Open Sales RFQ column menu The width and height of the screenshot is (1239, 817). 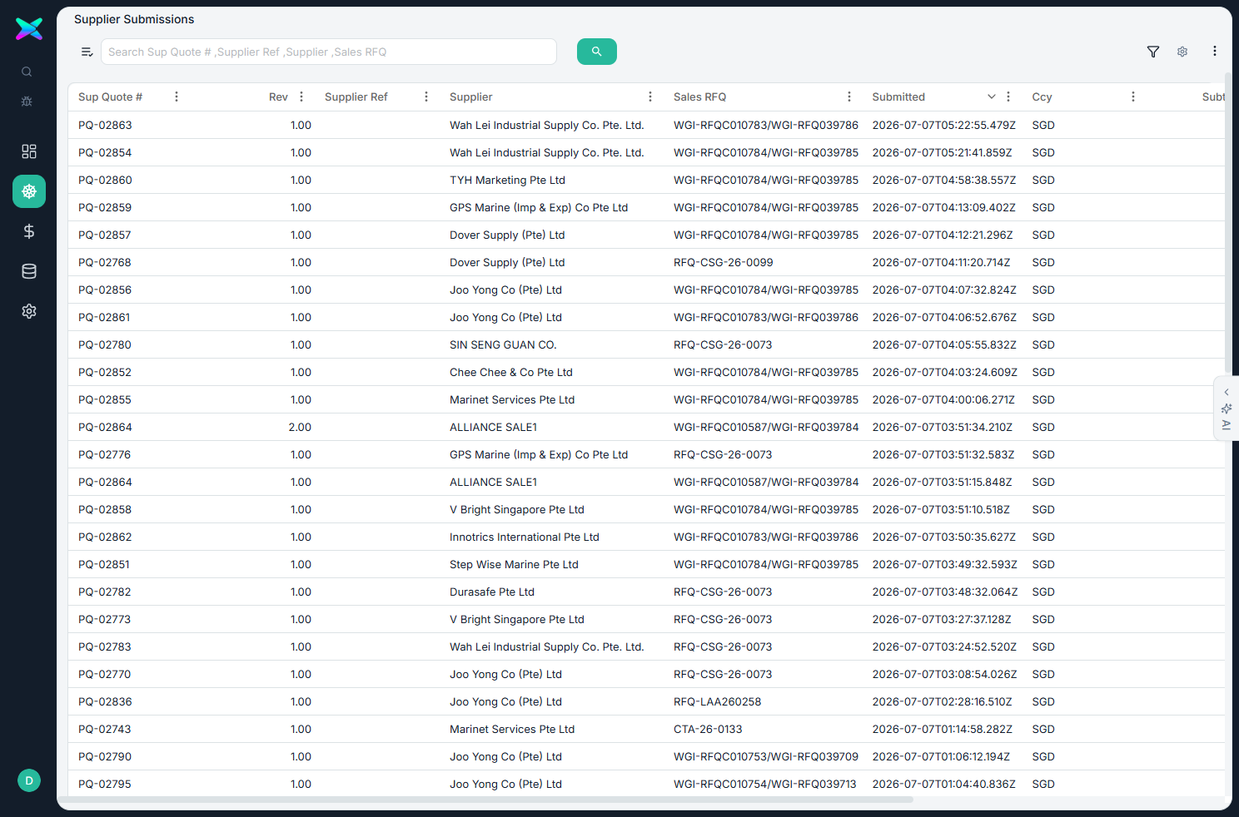pos(849,97)
